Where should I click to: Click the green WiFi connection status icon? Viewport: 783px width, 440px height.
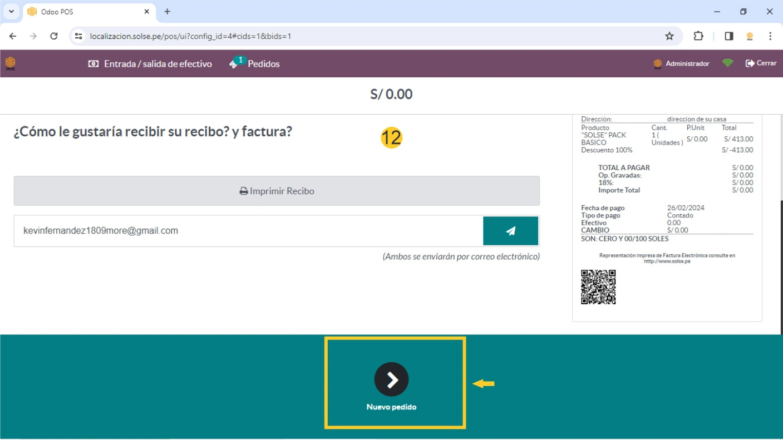pos(727,63)
